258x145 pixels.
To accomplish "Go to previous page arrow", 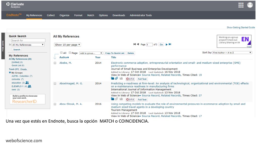I will (x=138, y=44).
